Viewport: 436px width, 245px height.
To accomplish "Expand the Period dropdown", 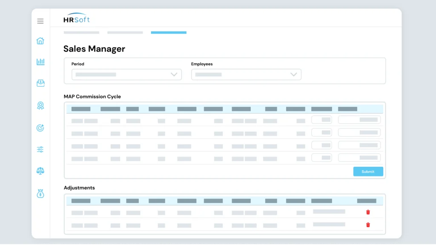I will [x=126, y=74].
